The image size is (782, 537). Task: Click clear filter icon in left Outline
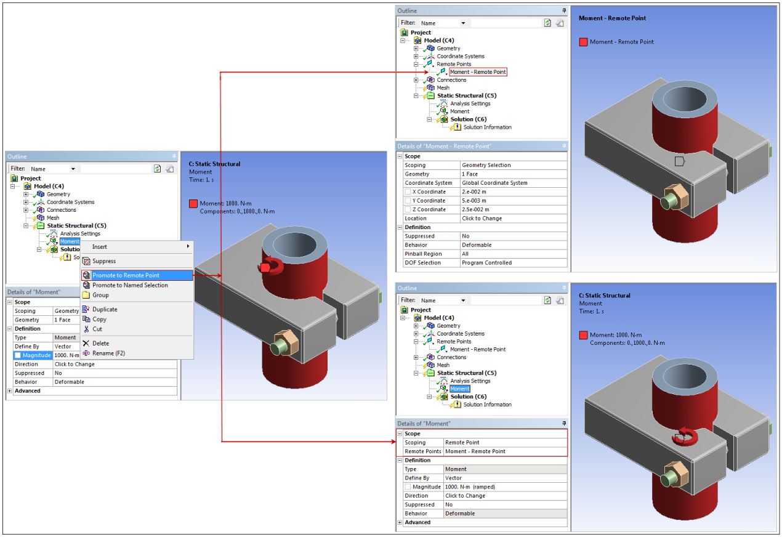coord(169,168)
